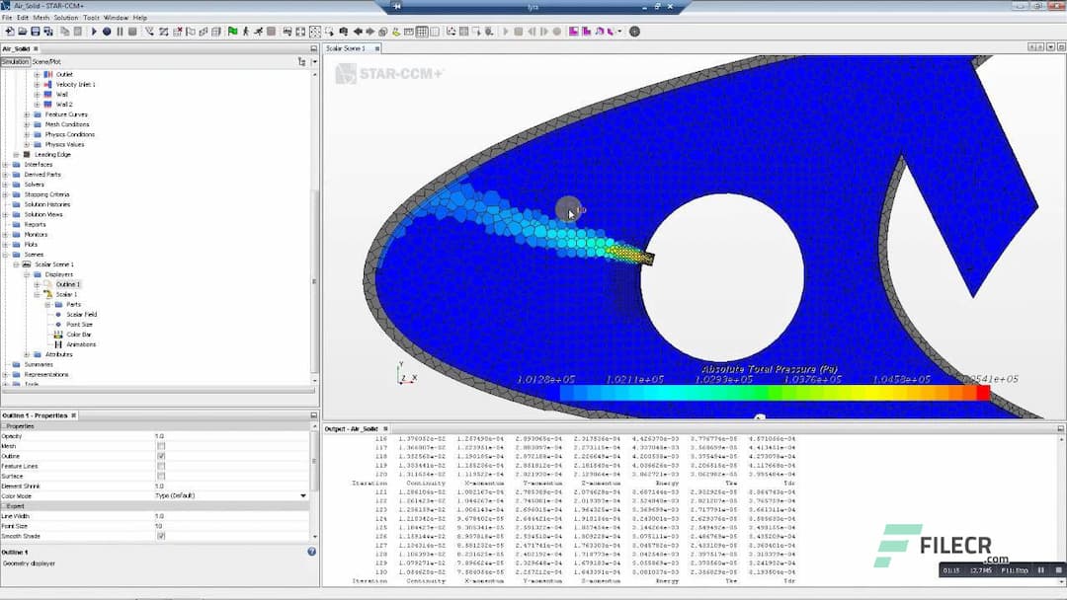Click the help question mark in the properties panel

[311, 550]
